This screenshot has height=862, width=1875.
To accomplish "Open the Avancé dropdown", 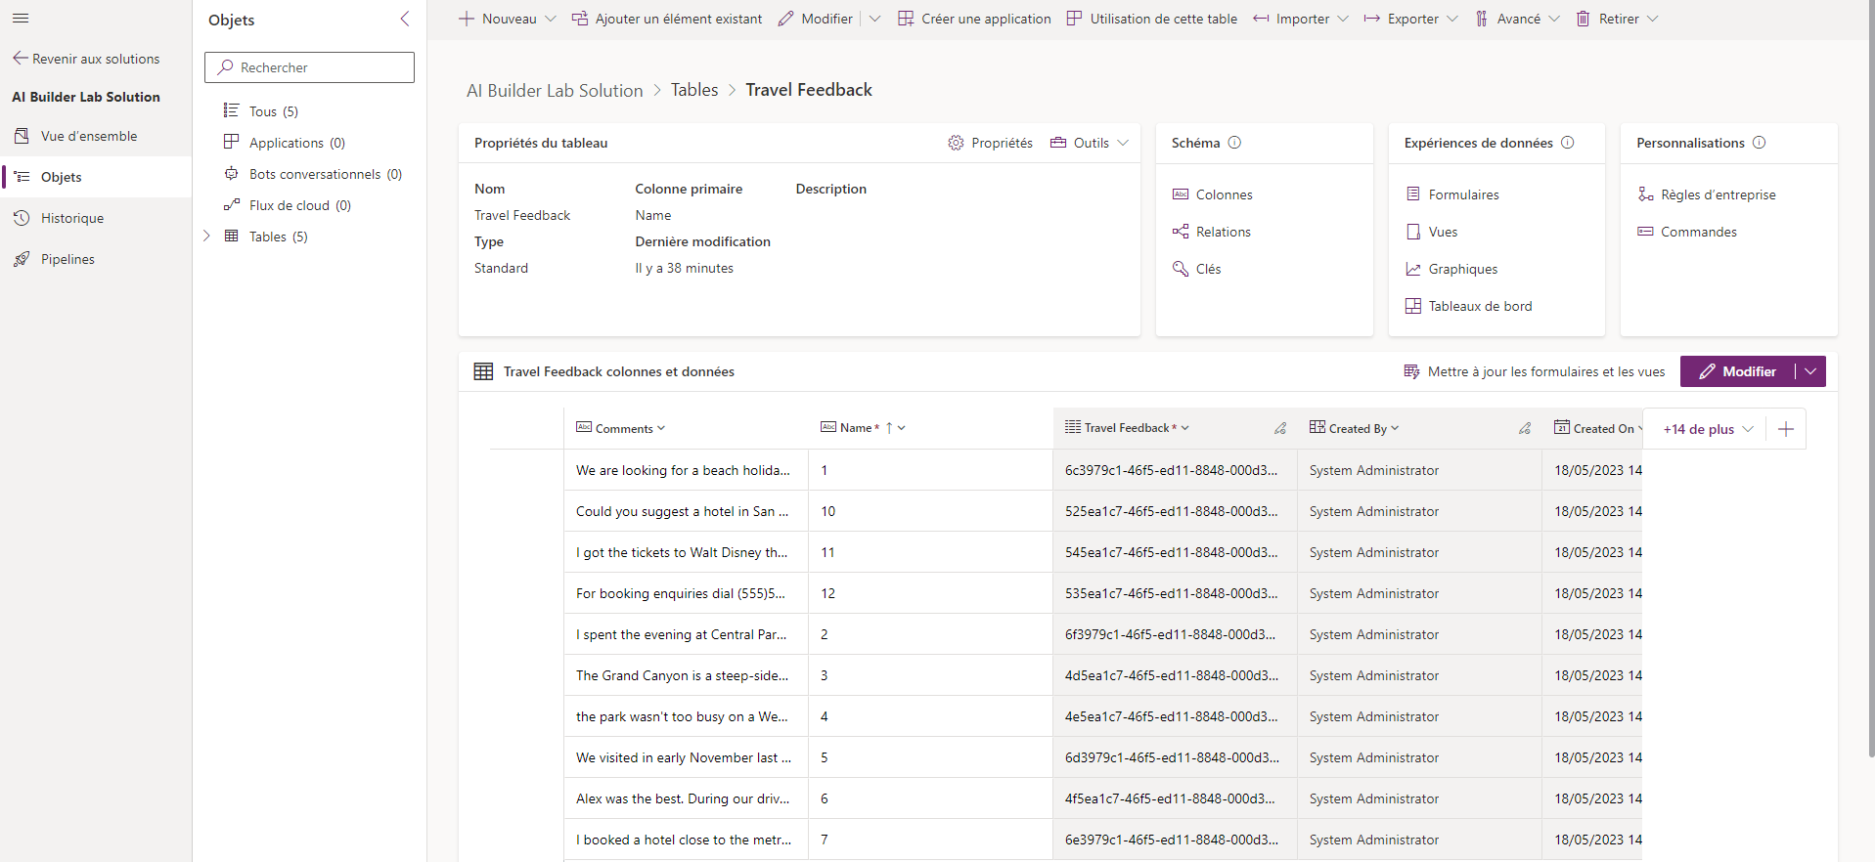I will (1554, 19).
